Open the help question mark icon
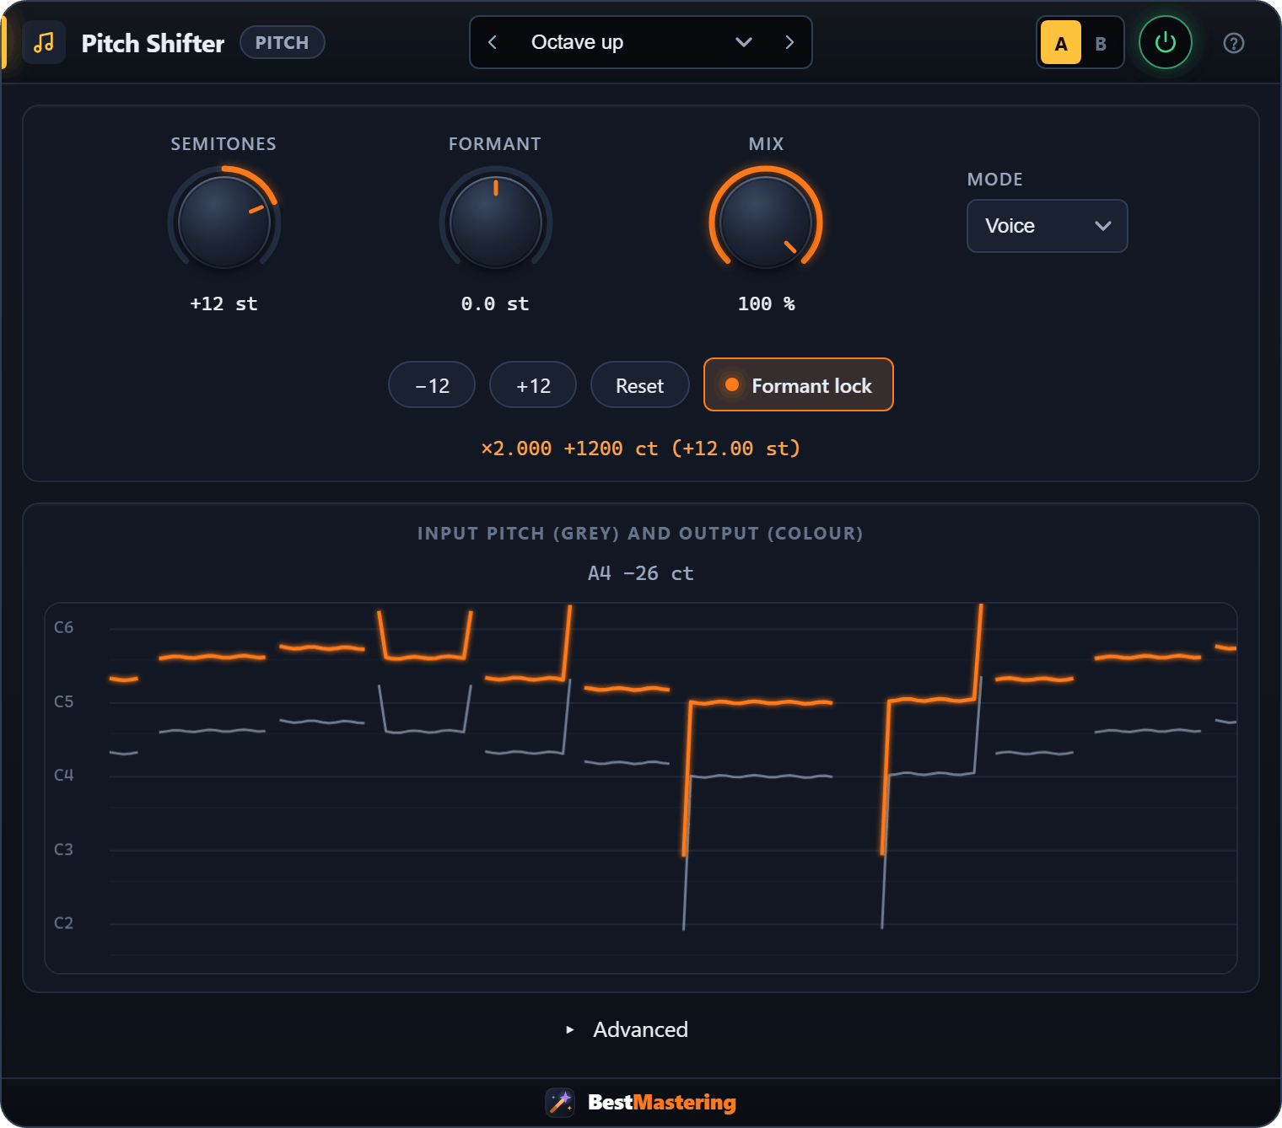The height and width of the screenshot is (1128, 1282). [1233, 43]
